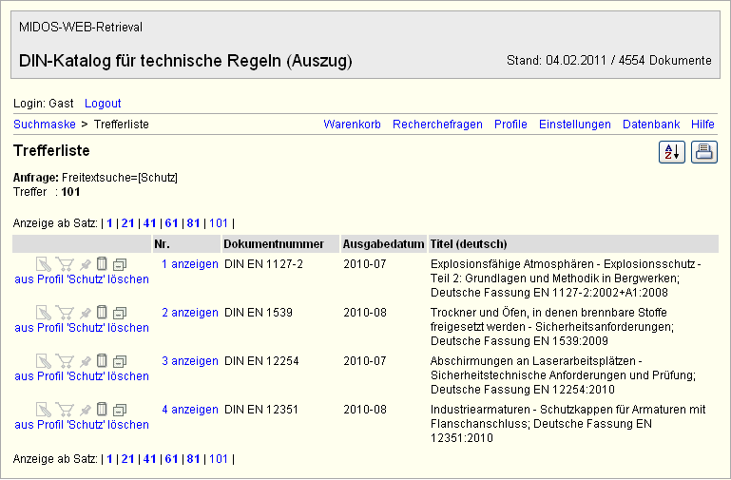Viewport: 731px width, 480px height.
Task: Log out via the Logout link
Action: (x=103, y=103)
